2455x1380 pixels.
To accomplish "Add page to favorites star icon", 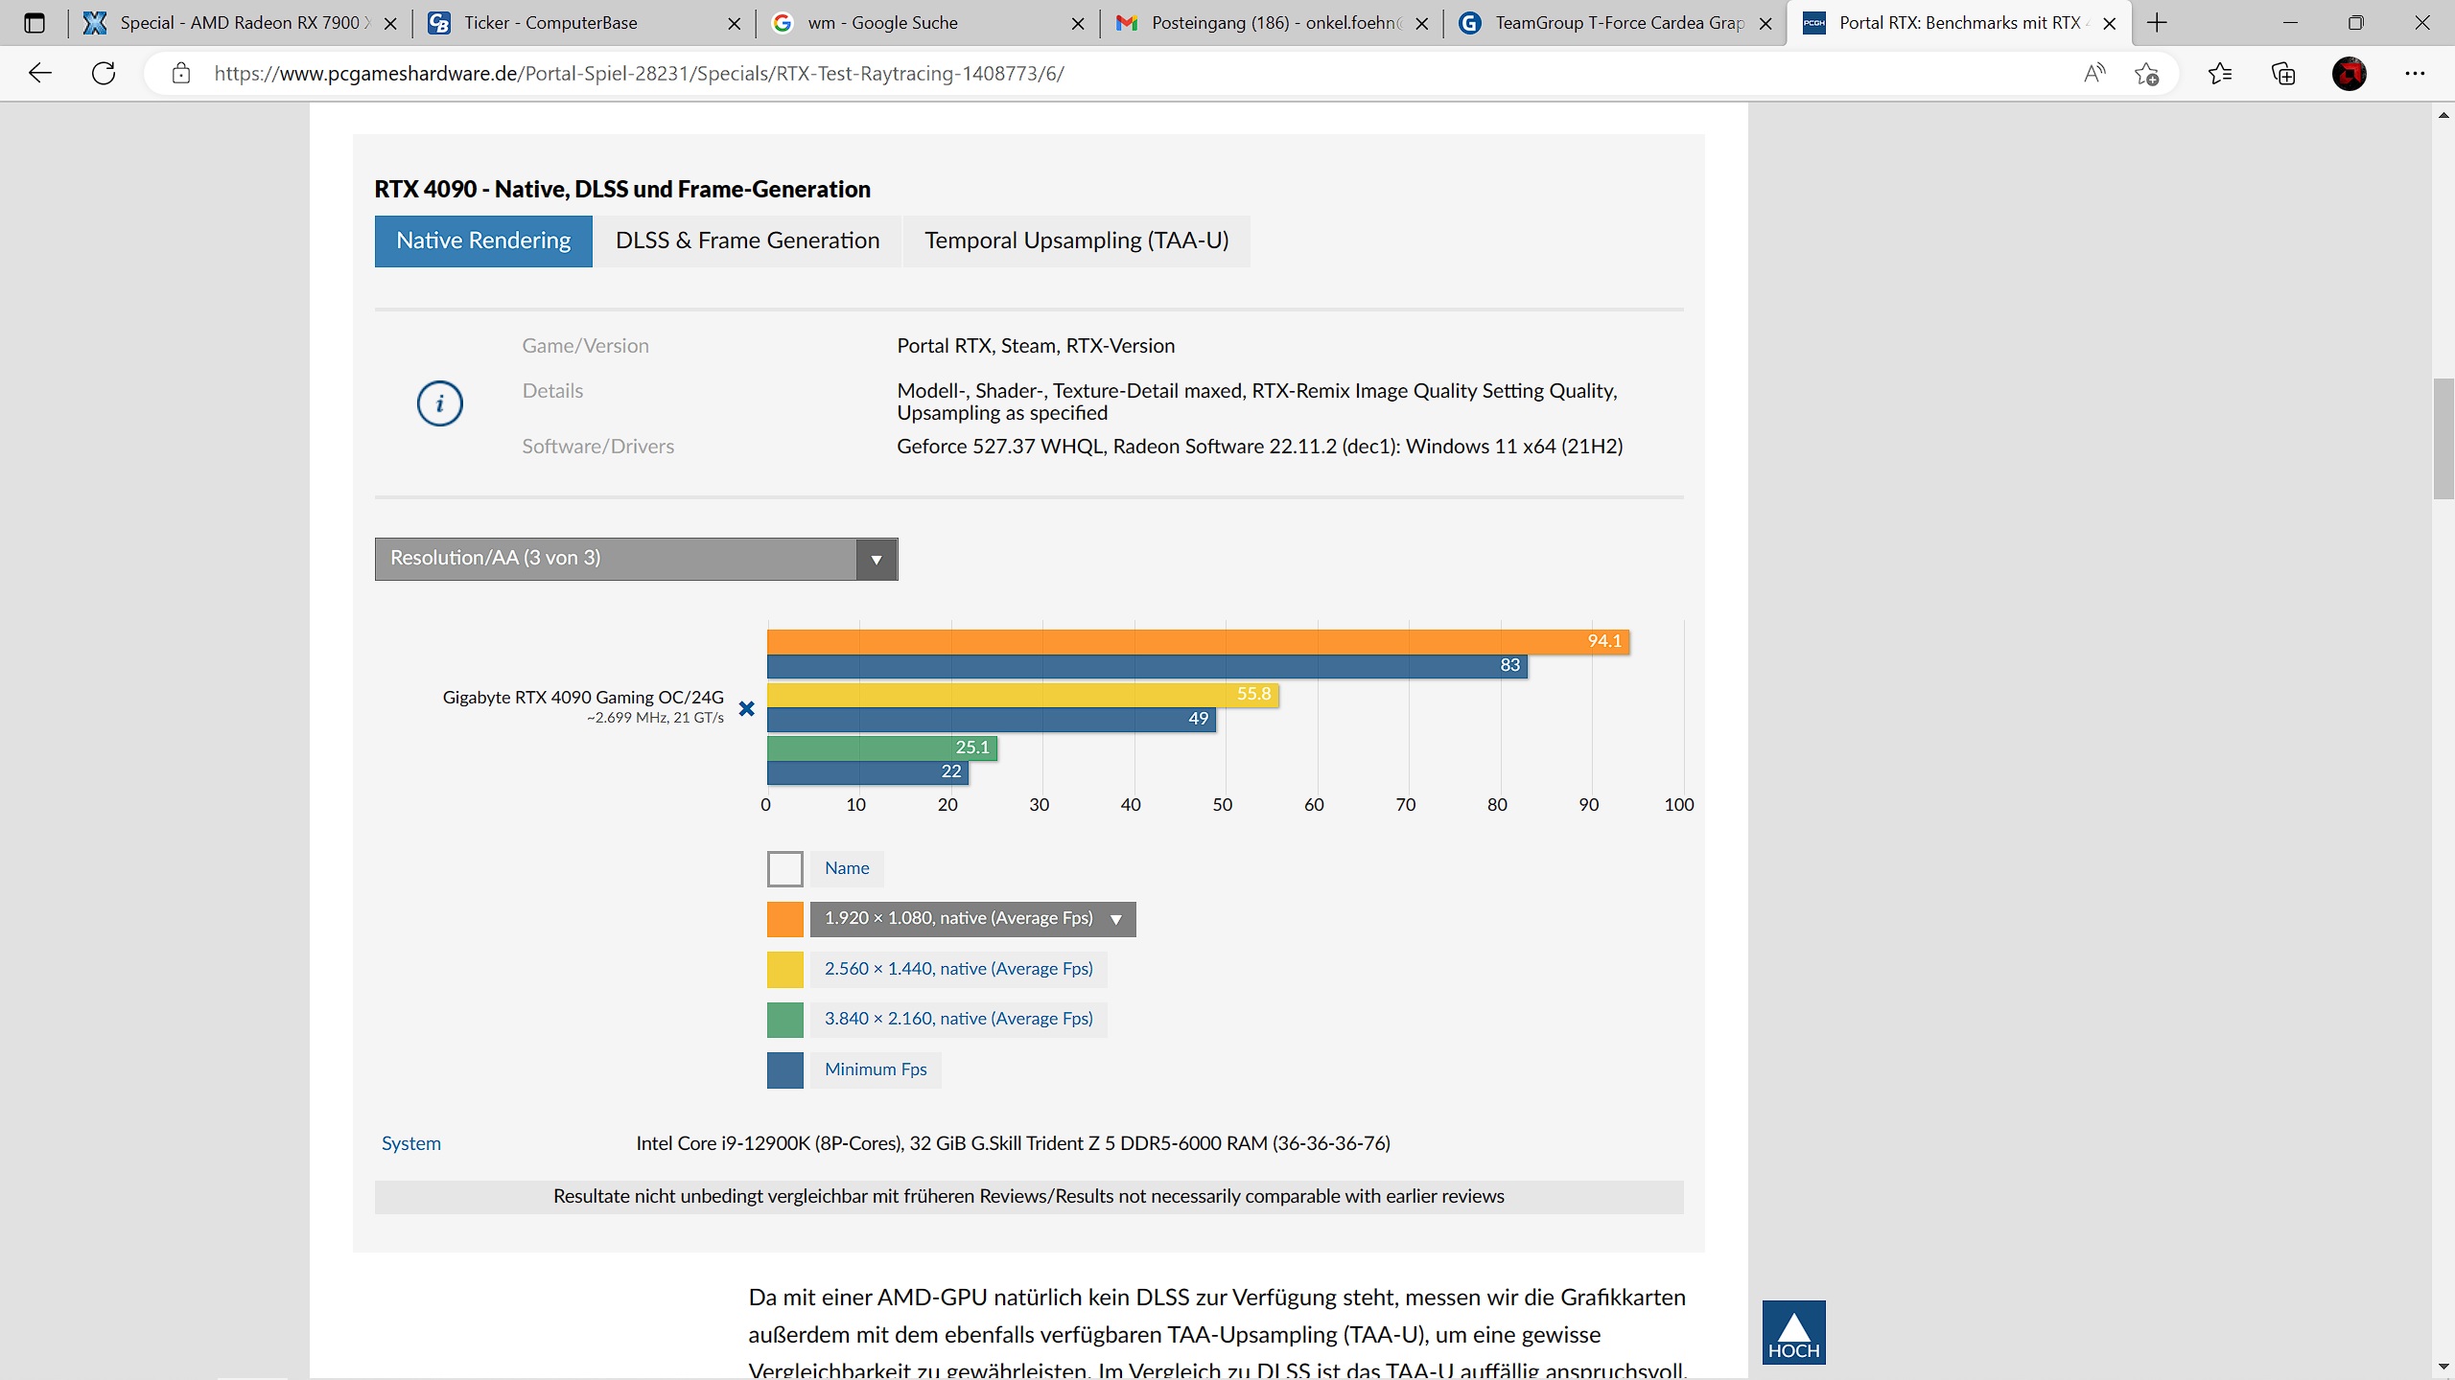I will pyautogui.click(x=2147, y=73).
